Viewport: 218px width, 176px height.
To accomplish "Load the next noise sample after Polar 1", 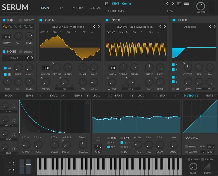I will (x=33, y=58).
